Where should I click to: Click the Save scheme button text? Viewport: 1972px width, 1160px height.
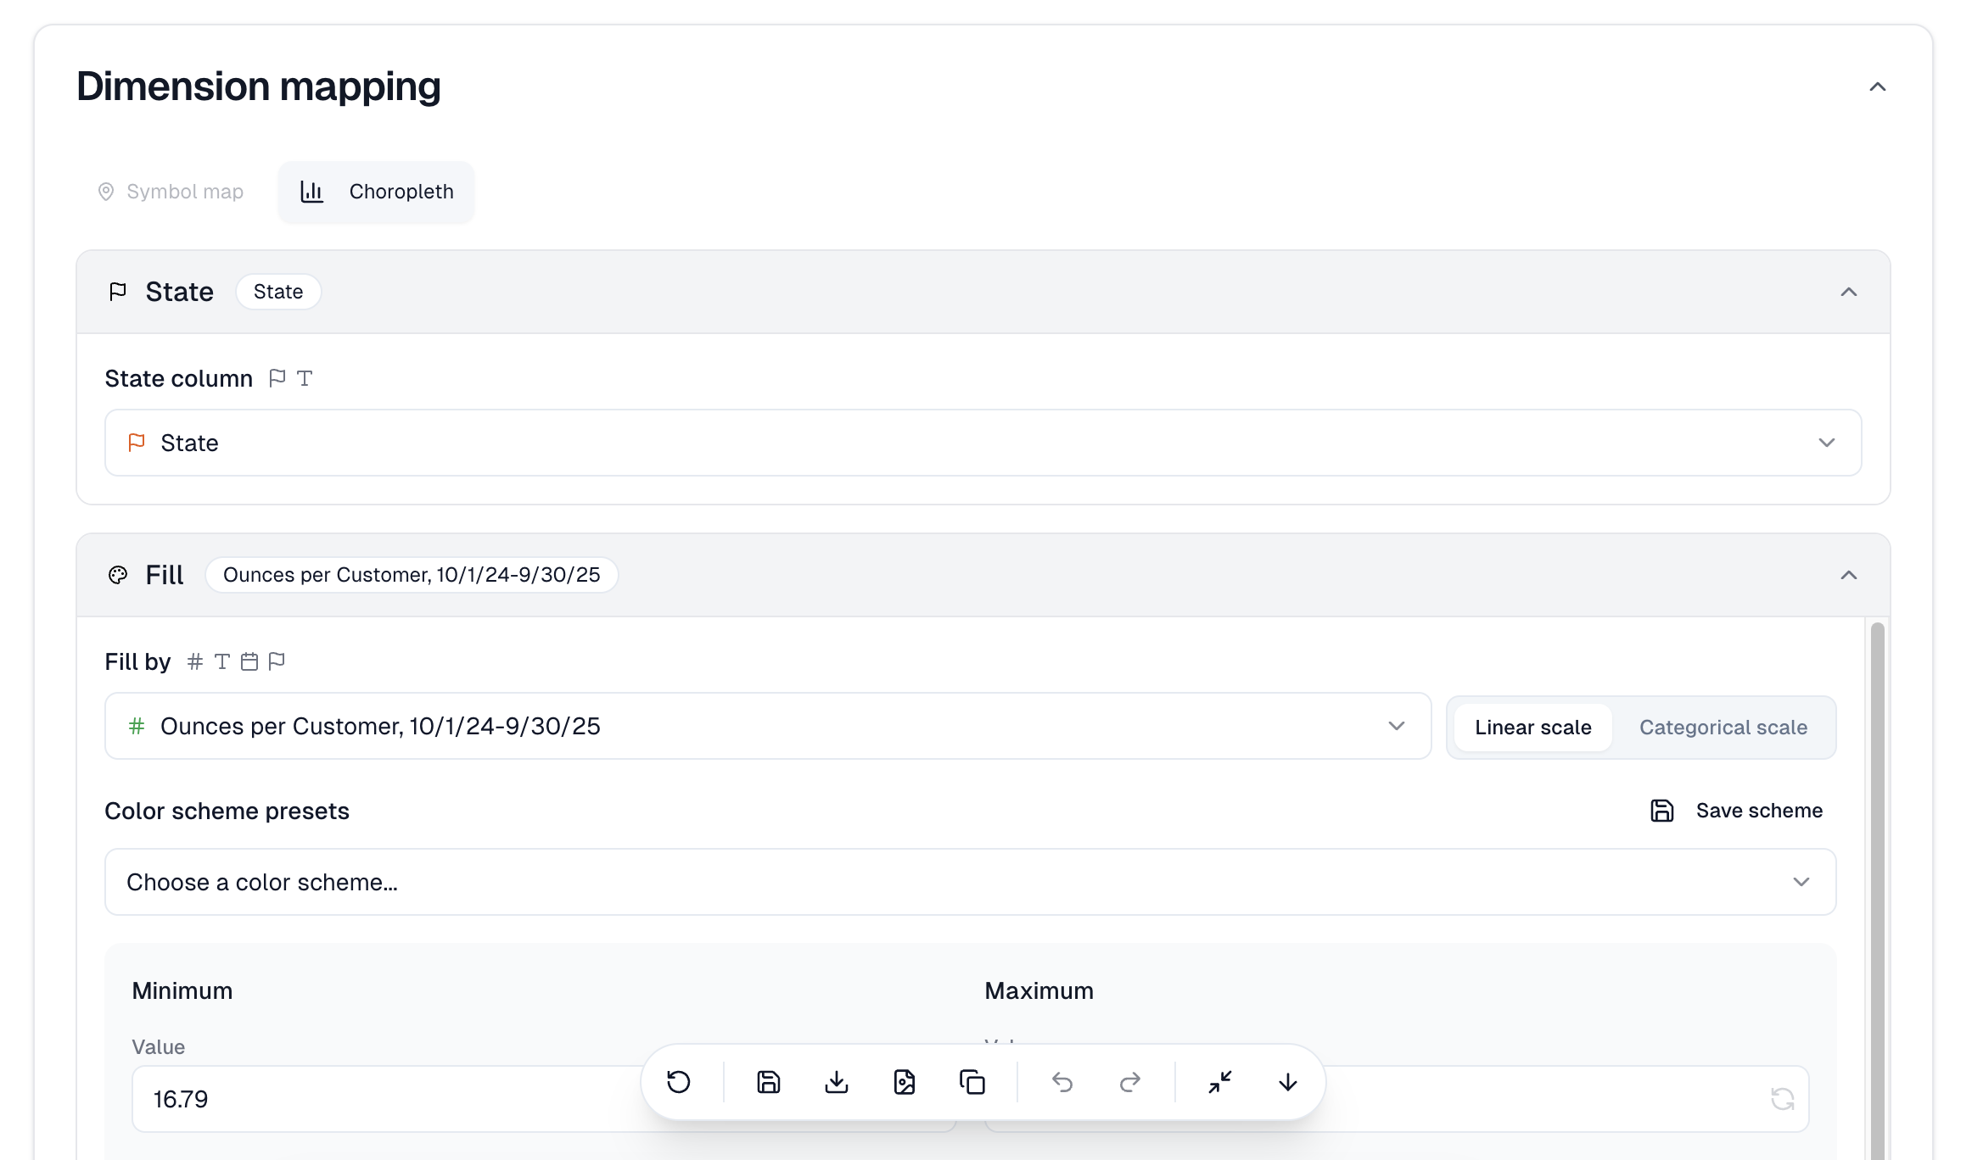[x=1759, y=811]
